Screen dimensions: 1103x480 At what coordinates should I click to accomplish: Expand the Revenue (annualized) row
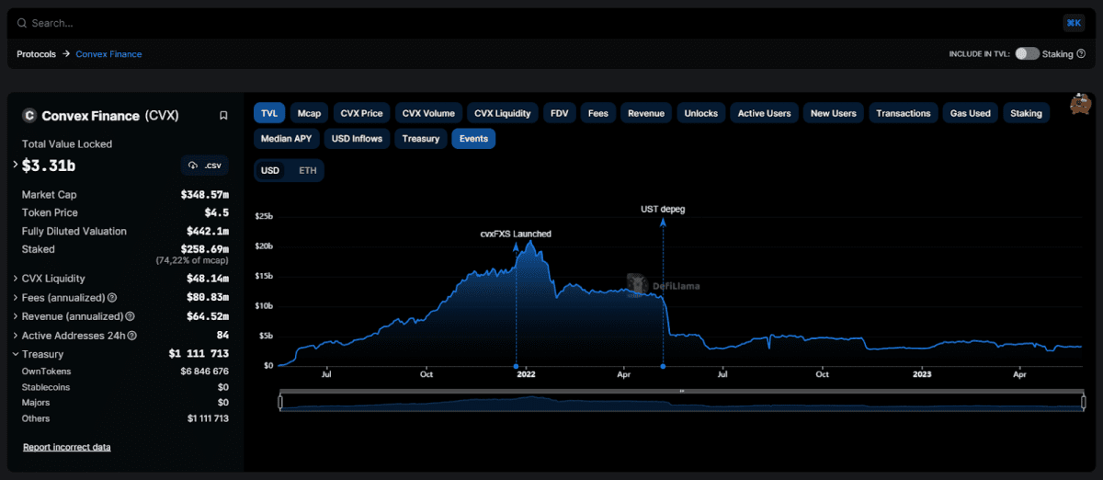tap(16, 316)
